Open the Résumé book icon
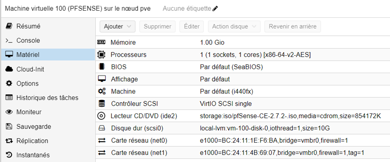Image resolution: width=390 pixels, height=162 pixels. [9, 26]
